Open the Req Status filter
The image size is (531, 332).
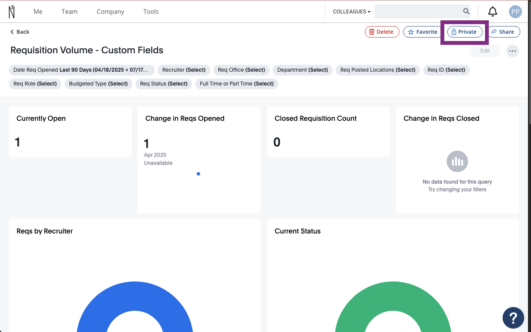164,84
